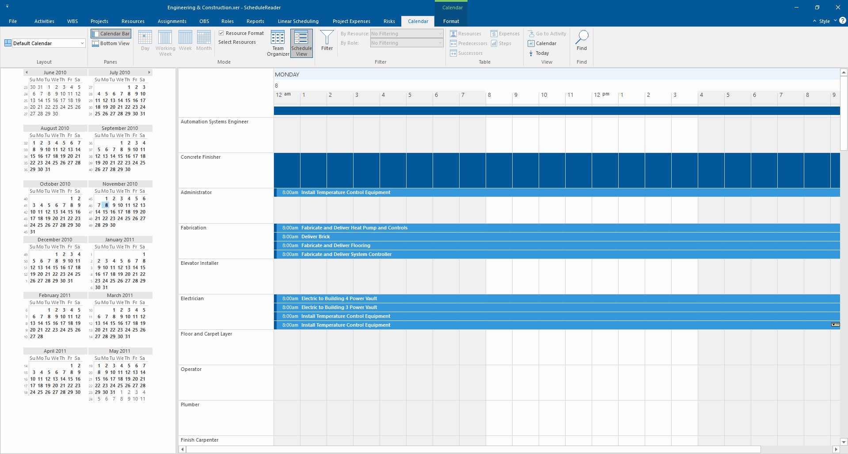
Task: Click the horizontal scrollbar left arrow
Action: point(182,449)
